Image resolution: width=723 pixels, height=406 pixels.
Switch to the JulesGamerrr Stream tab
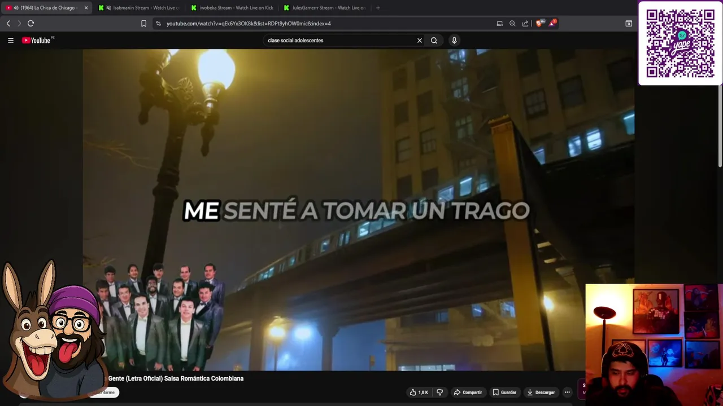324,8
